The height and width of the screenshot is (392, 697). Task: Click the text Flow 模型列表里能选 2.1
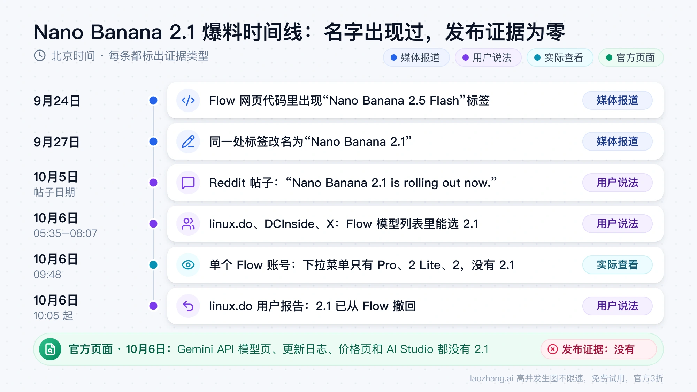click(412, 224)
